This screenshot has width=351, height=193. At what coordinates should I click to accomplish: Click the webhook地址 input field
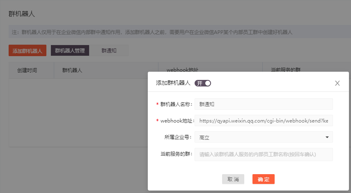click(x=264, y=120)
